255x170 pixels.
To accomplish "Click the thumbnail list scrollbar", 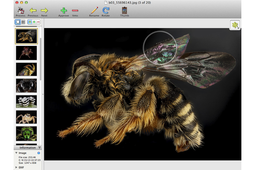I will pyautogui.click(x=40, y=59).
